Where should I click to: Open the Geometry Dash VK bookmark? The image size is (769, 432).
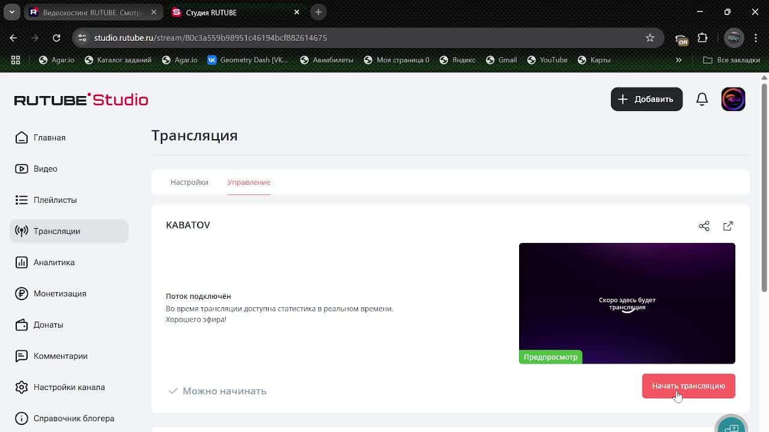coord(248,60)
